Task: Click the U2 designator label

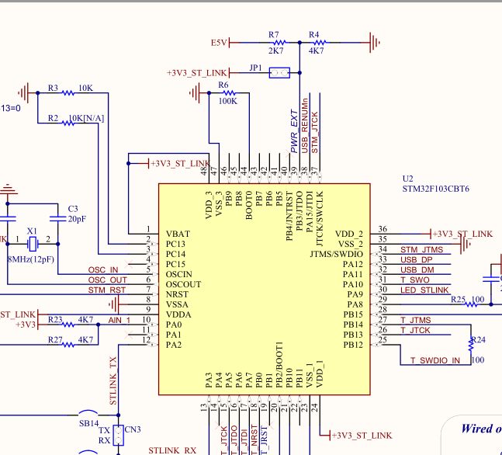Action: [407, 179]
